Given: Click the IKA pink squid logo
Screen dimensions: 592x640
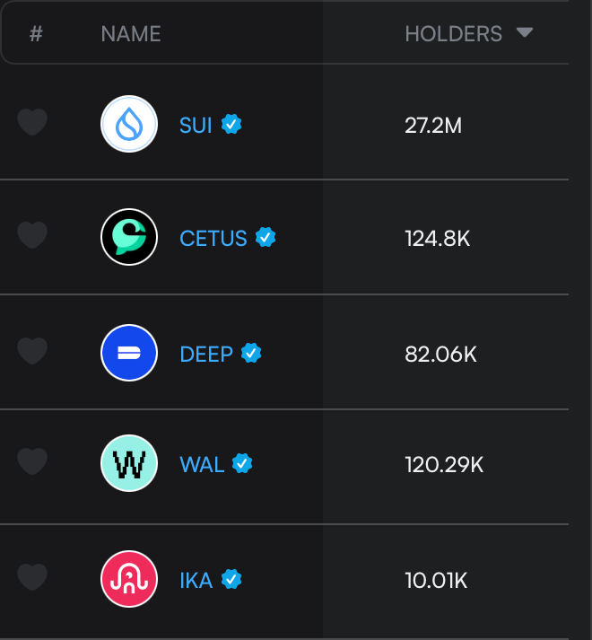Looking at the screenshot, I should (x=129, y=579).
